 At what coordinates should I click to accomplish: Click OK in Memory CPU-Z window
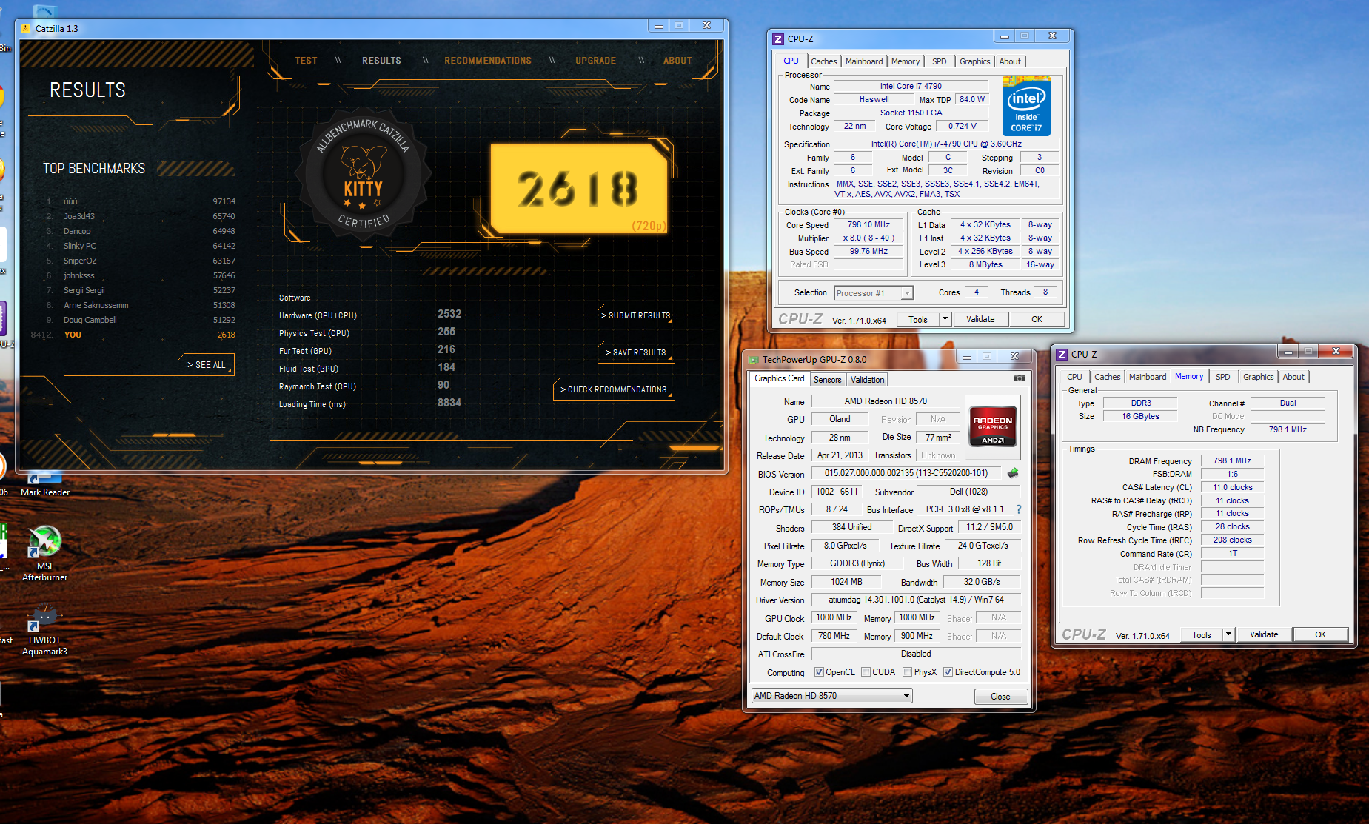click(x=1320, y=634)
